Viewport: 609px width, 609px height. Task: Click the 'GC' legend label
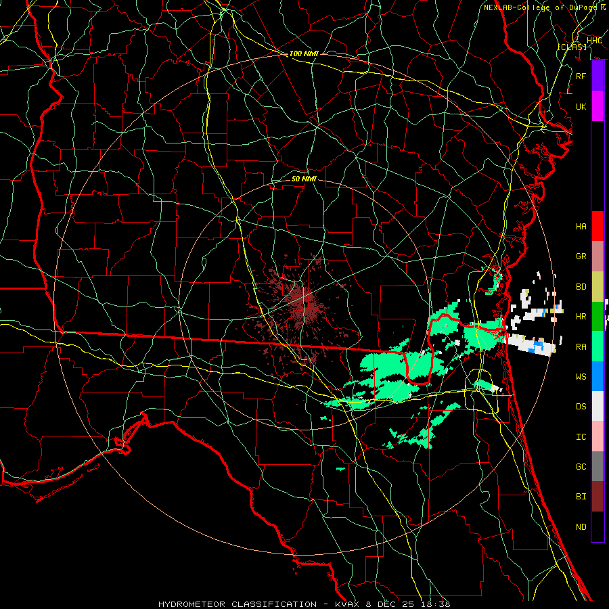pos(581,467)
